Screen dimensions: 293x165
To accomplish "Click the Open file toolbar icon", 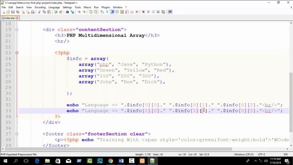I will (x=8, y=12).
